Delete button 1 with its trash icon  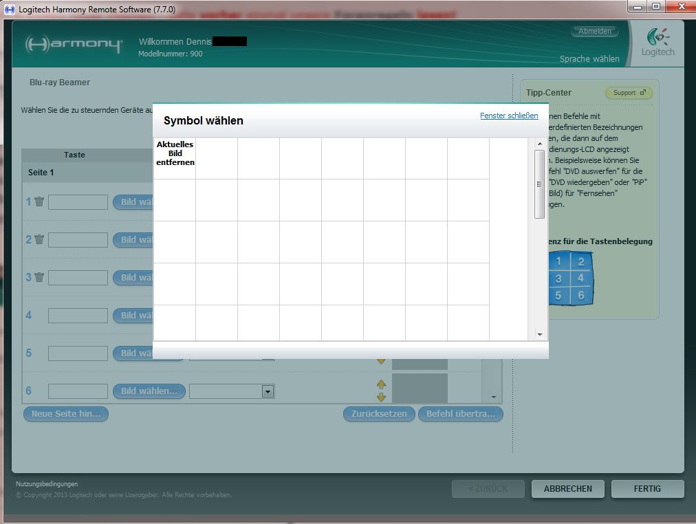(39, 201)
